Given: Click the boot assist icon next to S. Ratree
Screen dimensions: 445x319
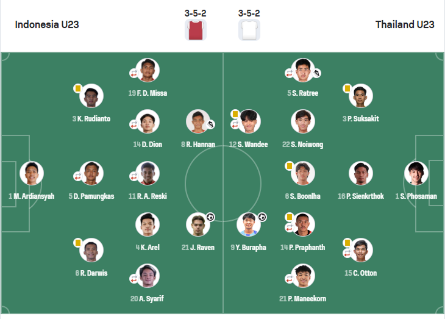Looking at the screenshot, I should (x=317, y=73).
